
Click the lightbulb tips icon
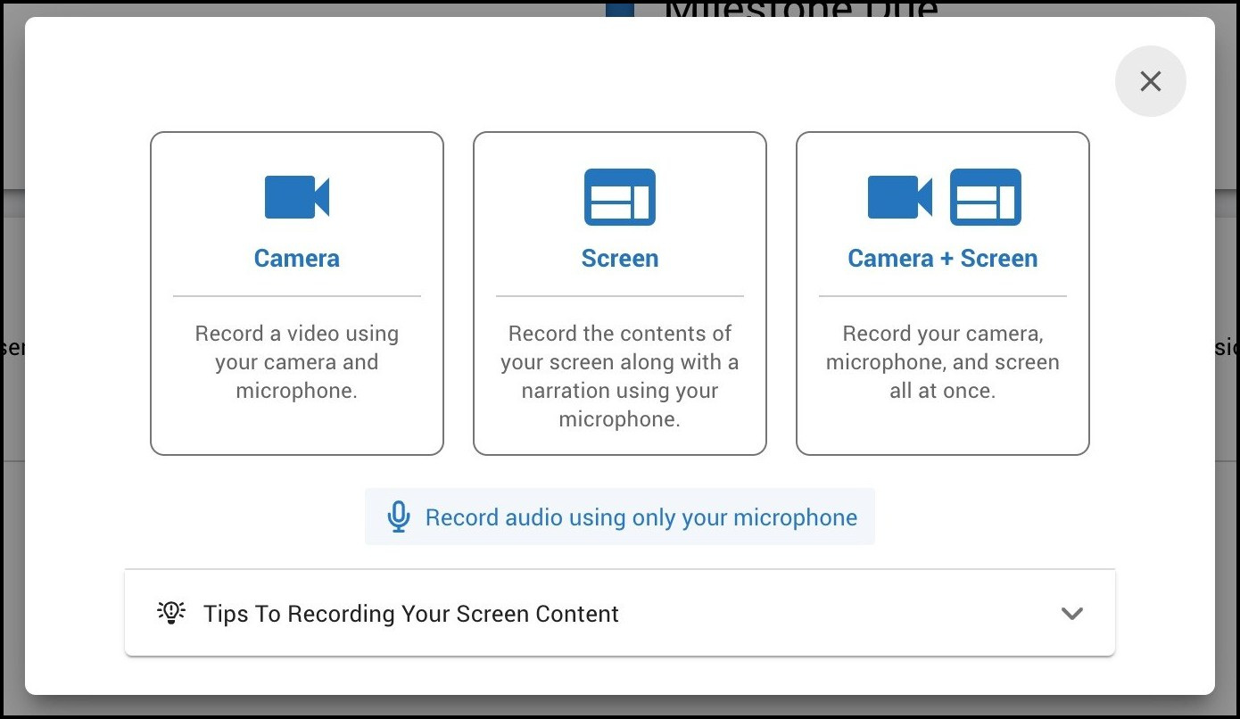[x=171, y=613]
